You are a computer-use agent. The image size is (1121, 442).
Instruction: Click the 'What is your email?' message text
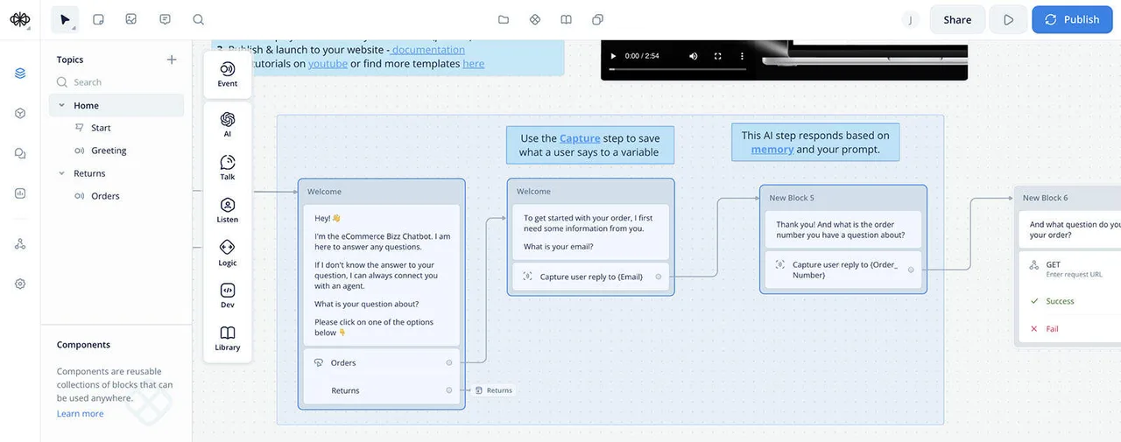pos(558,247)
